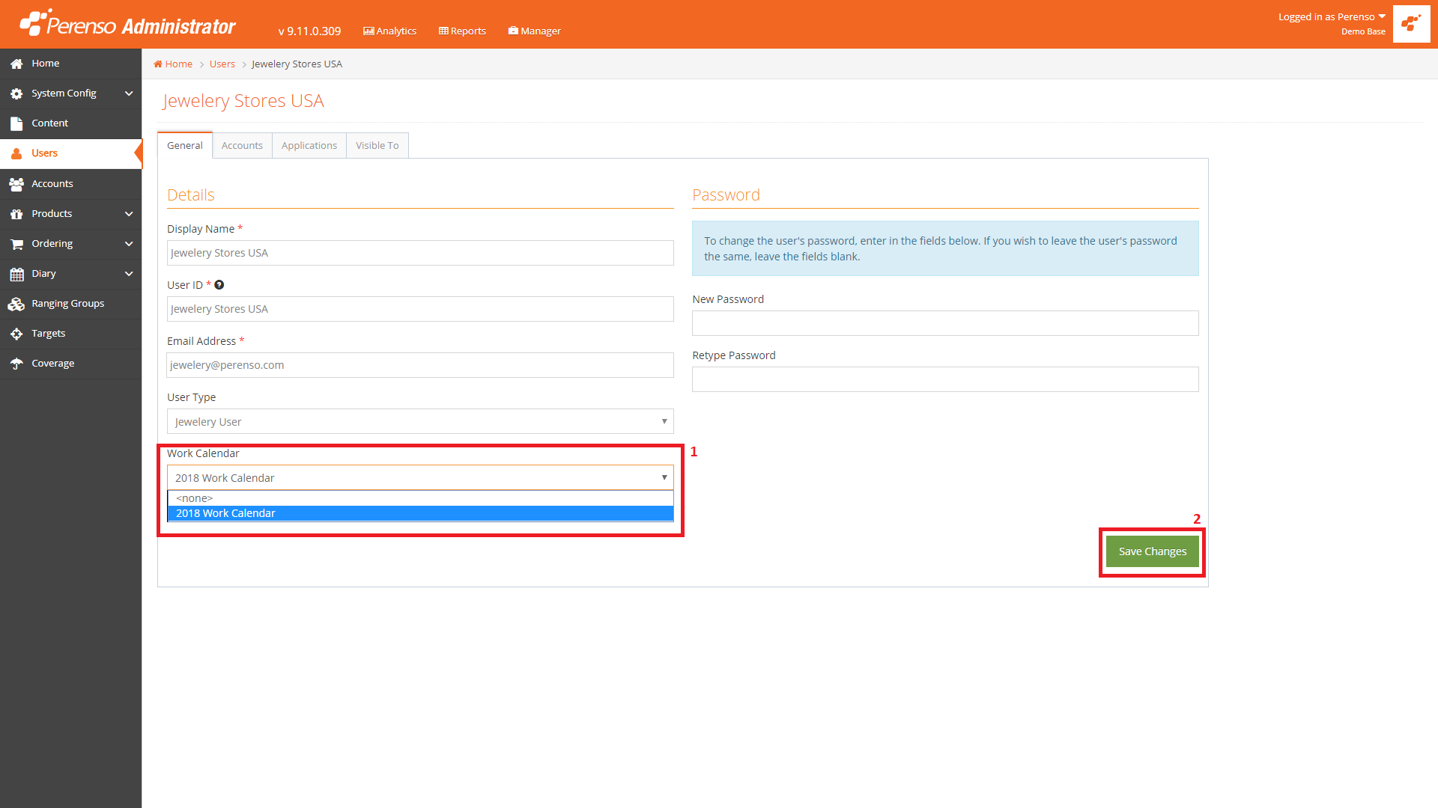Expand the System Config menu chevron
Image resolution: width=1438 pixels, height=808 pixels.
(129, 94)
